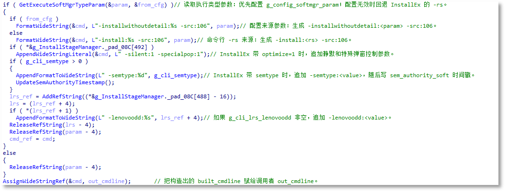Click the UpdateSemAuthorityTimestamp() call
The height and width of the screenshot is (192, 505).
65,82
